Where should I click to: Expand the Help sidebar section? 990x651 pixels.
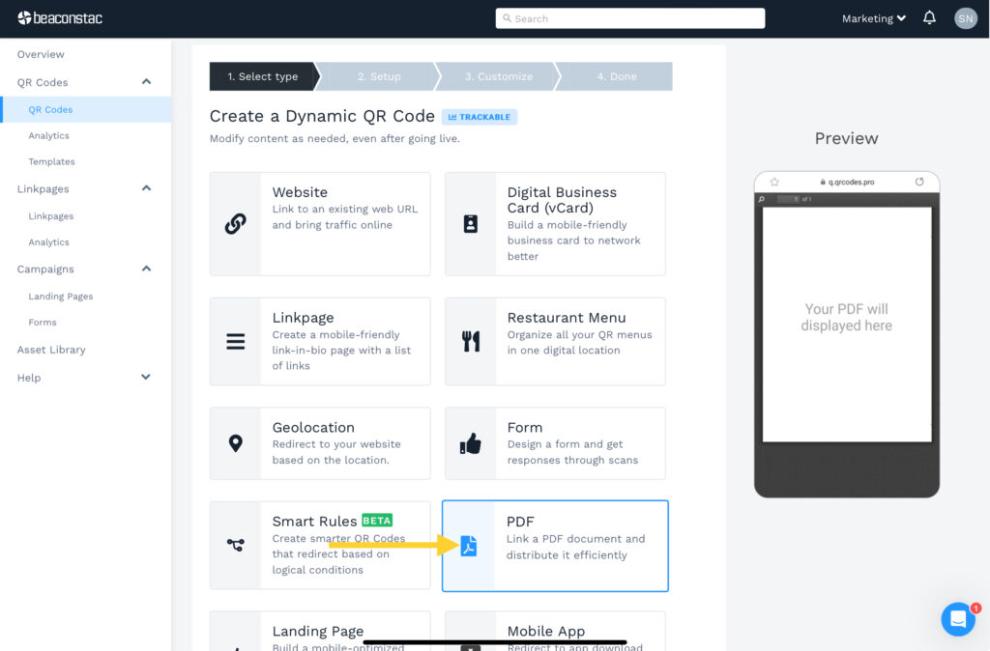pyautogui.click(x=145, y=378)
